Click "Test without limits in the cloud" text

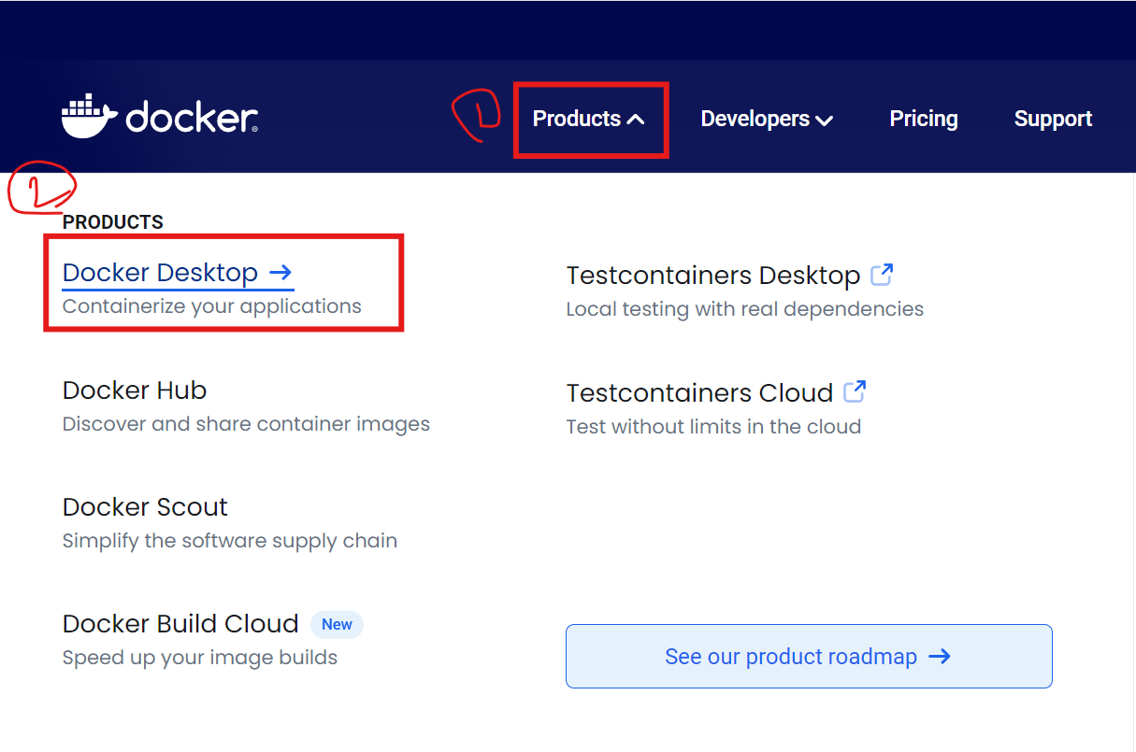(713, 427)
